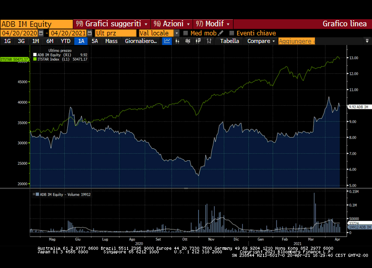Click the pencil edit icon beside Med mob
Image resolution: width=372 pixels, height=268 pixels.
221,33
